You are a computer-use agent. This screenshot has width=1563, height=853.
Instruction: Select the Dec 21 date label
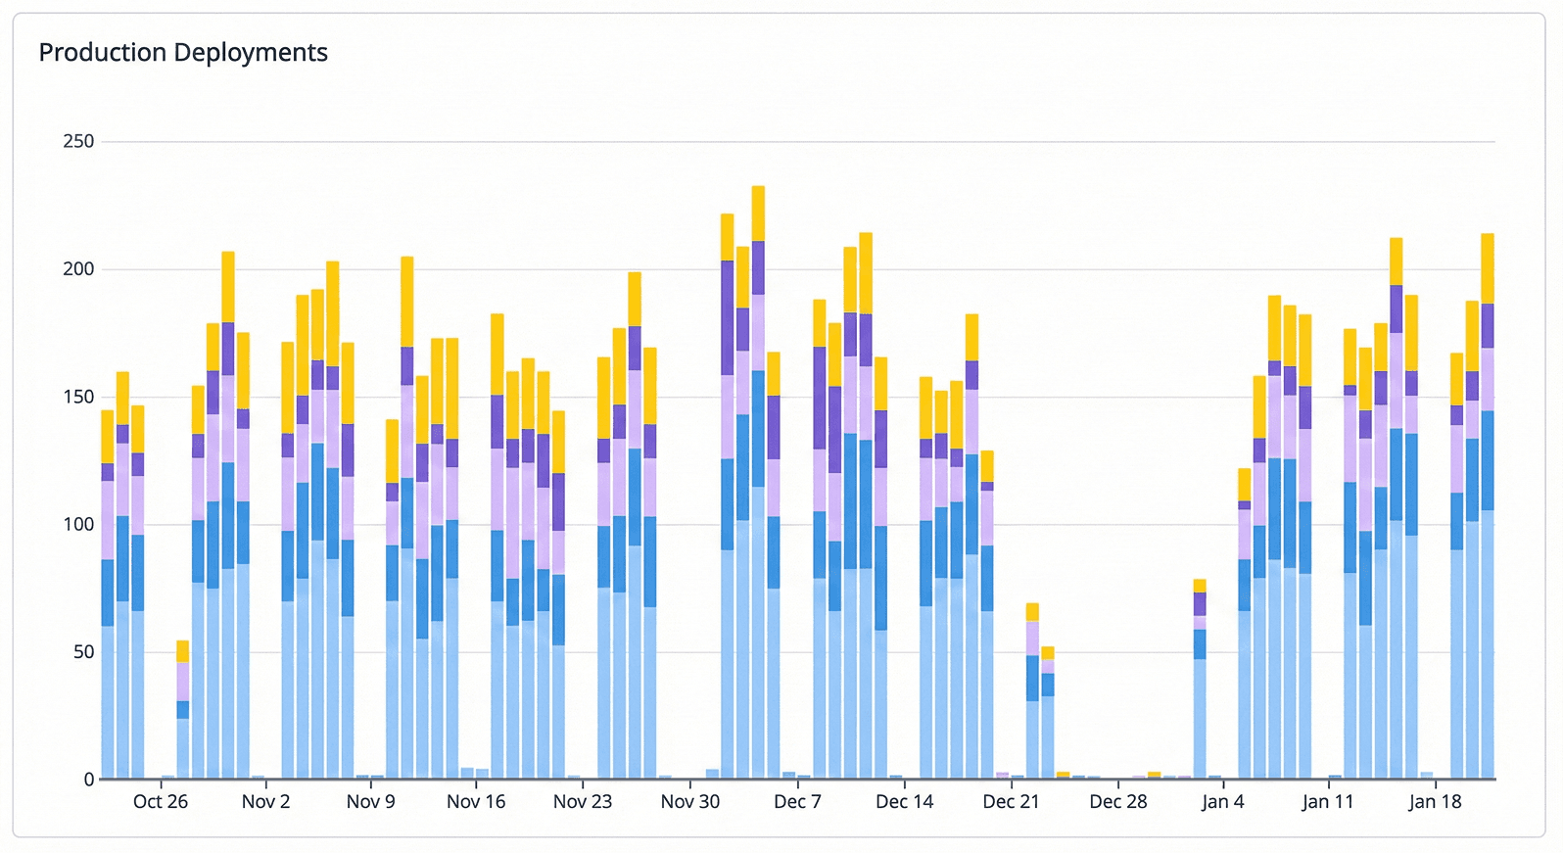[1012, 802]
